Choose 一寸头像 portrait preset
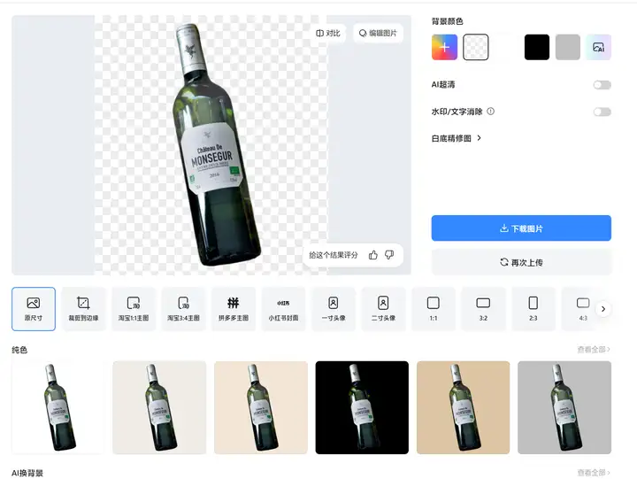Screen dimensions: 637x479 point(334,309)
